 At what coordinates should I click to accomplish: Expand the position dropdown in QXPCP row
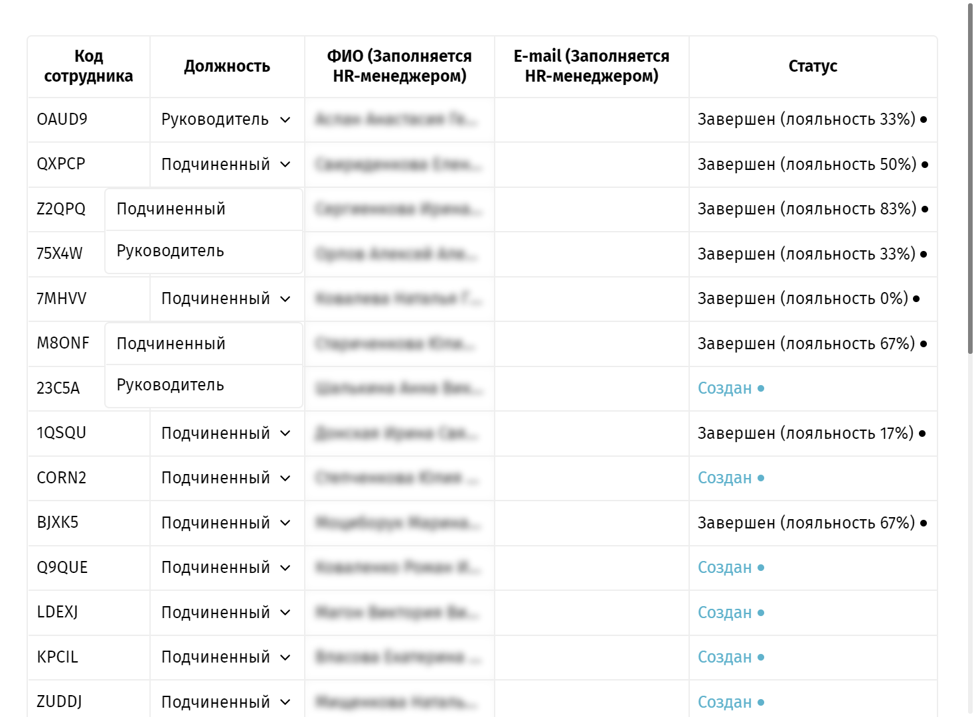tap(226, 165)
